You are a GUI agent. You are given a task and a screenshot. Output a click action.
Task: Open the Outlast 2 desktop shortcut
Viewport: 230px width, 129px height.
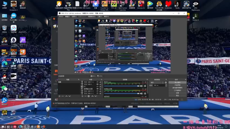click(x=195, y=17)
